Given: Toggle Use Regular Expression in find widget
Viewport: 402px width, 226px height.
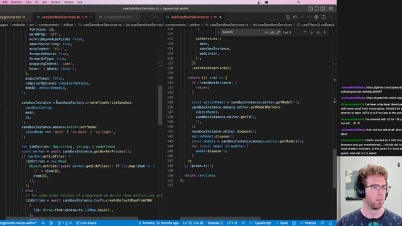Looking at the screenshot, I should click(x=278, y=32).
